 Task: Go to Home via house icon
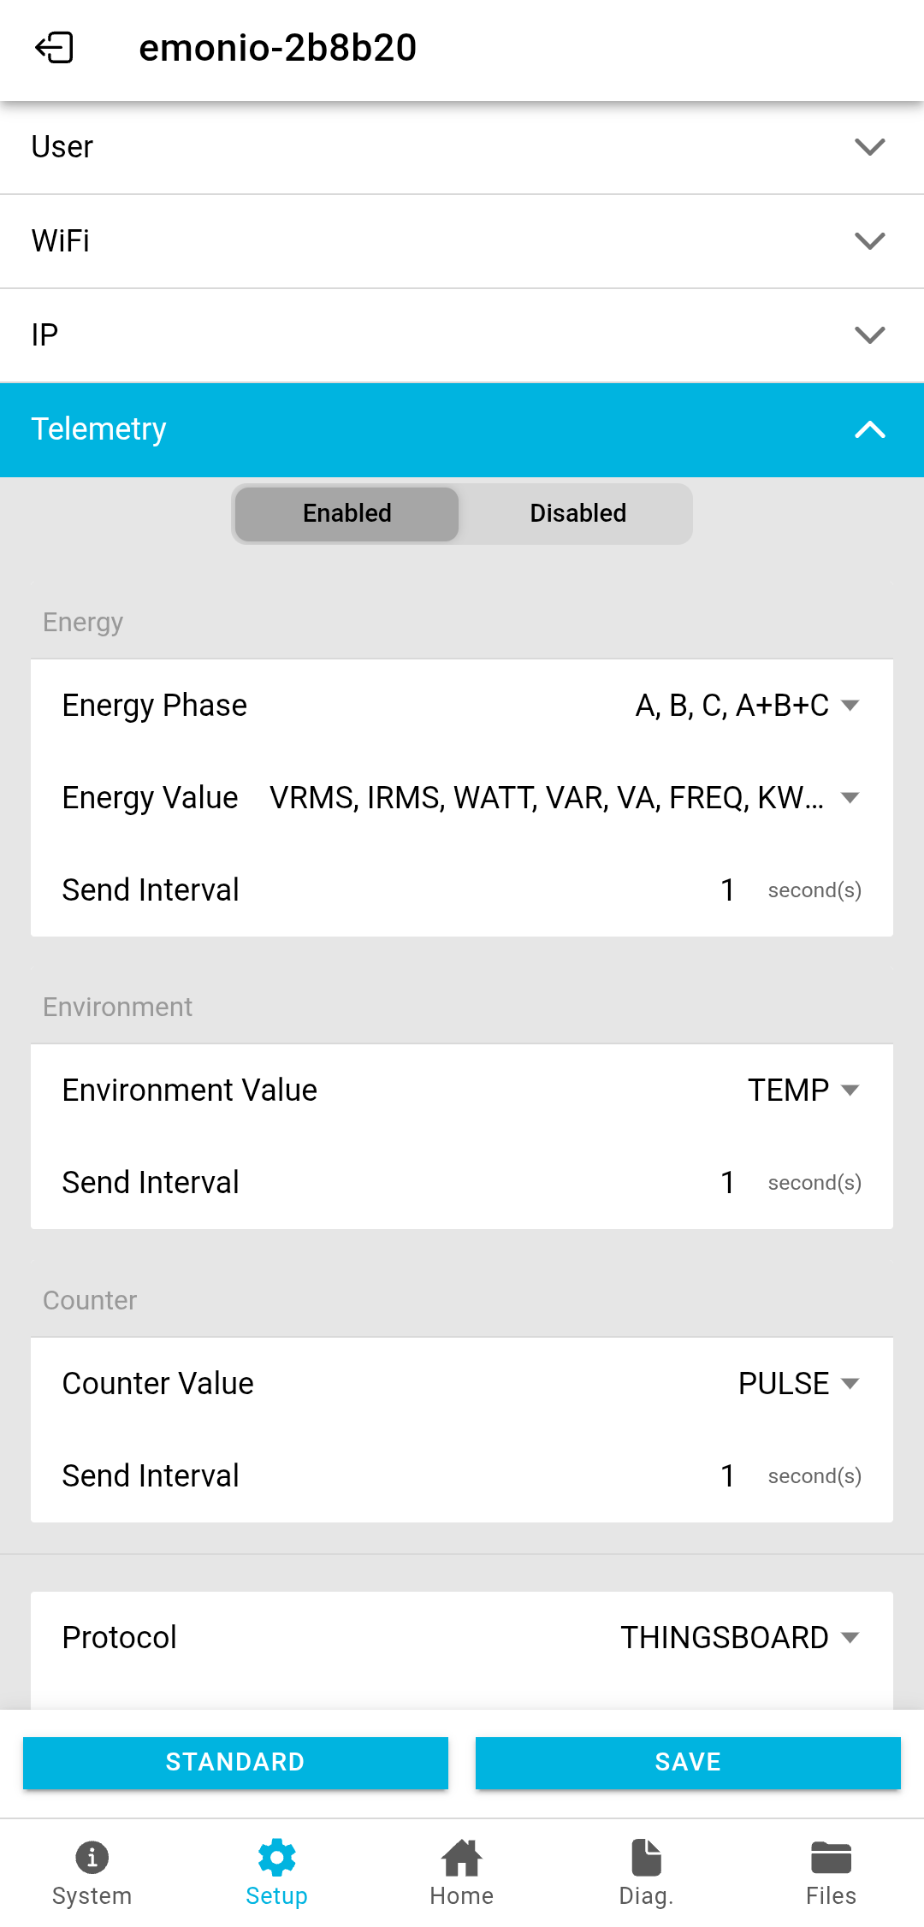coord(461,1857)
